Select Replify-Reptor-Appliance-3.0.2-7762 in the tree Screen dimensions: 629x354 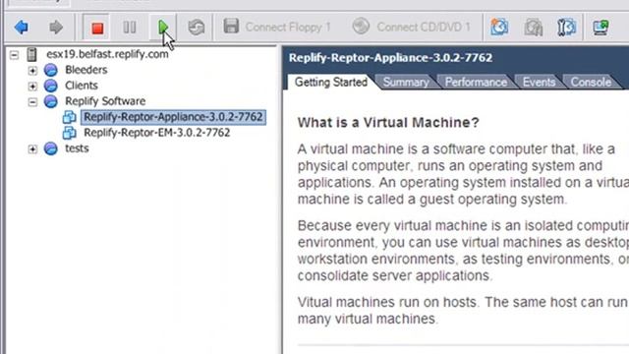point(173,117)
